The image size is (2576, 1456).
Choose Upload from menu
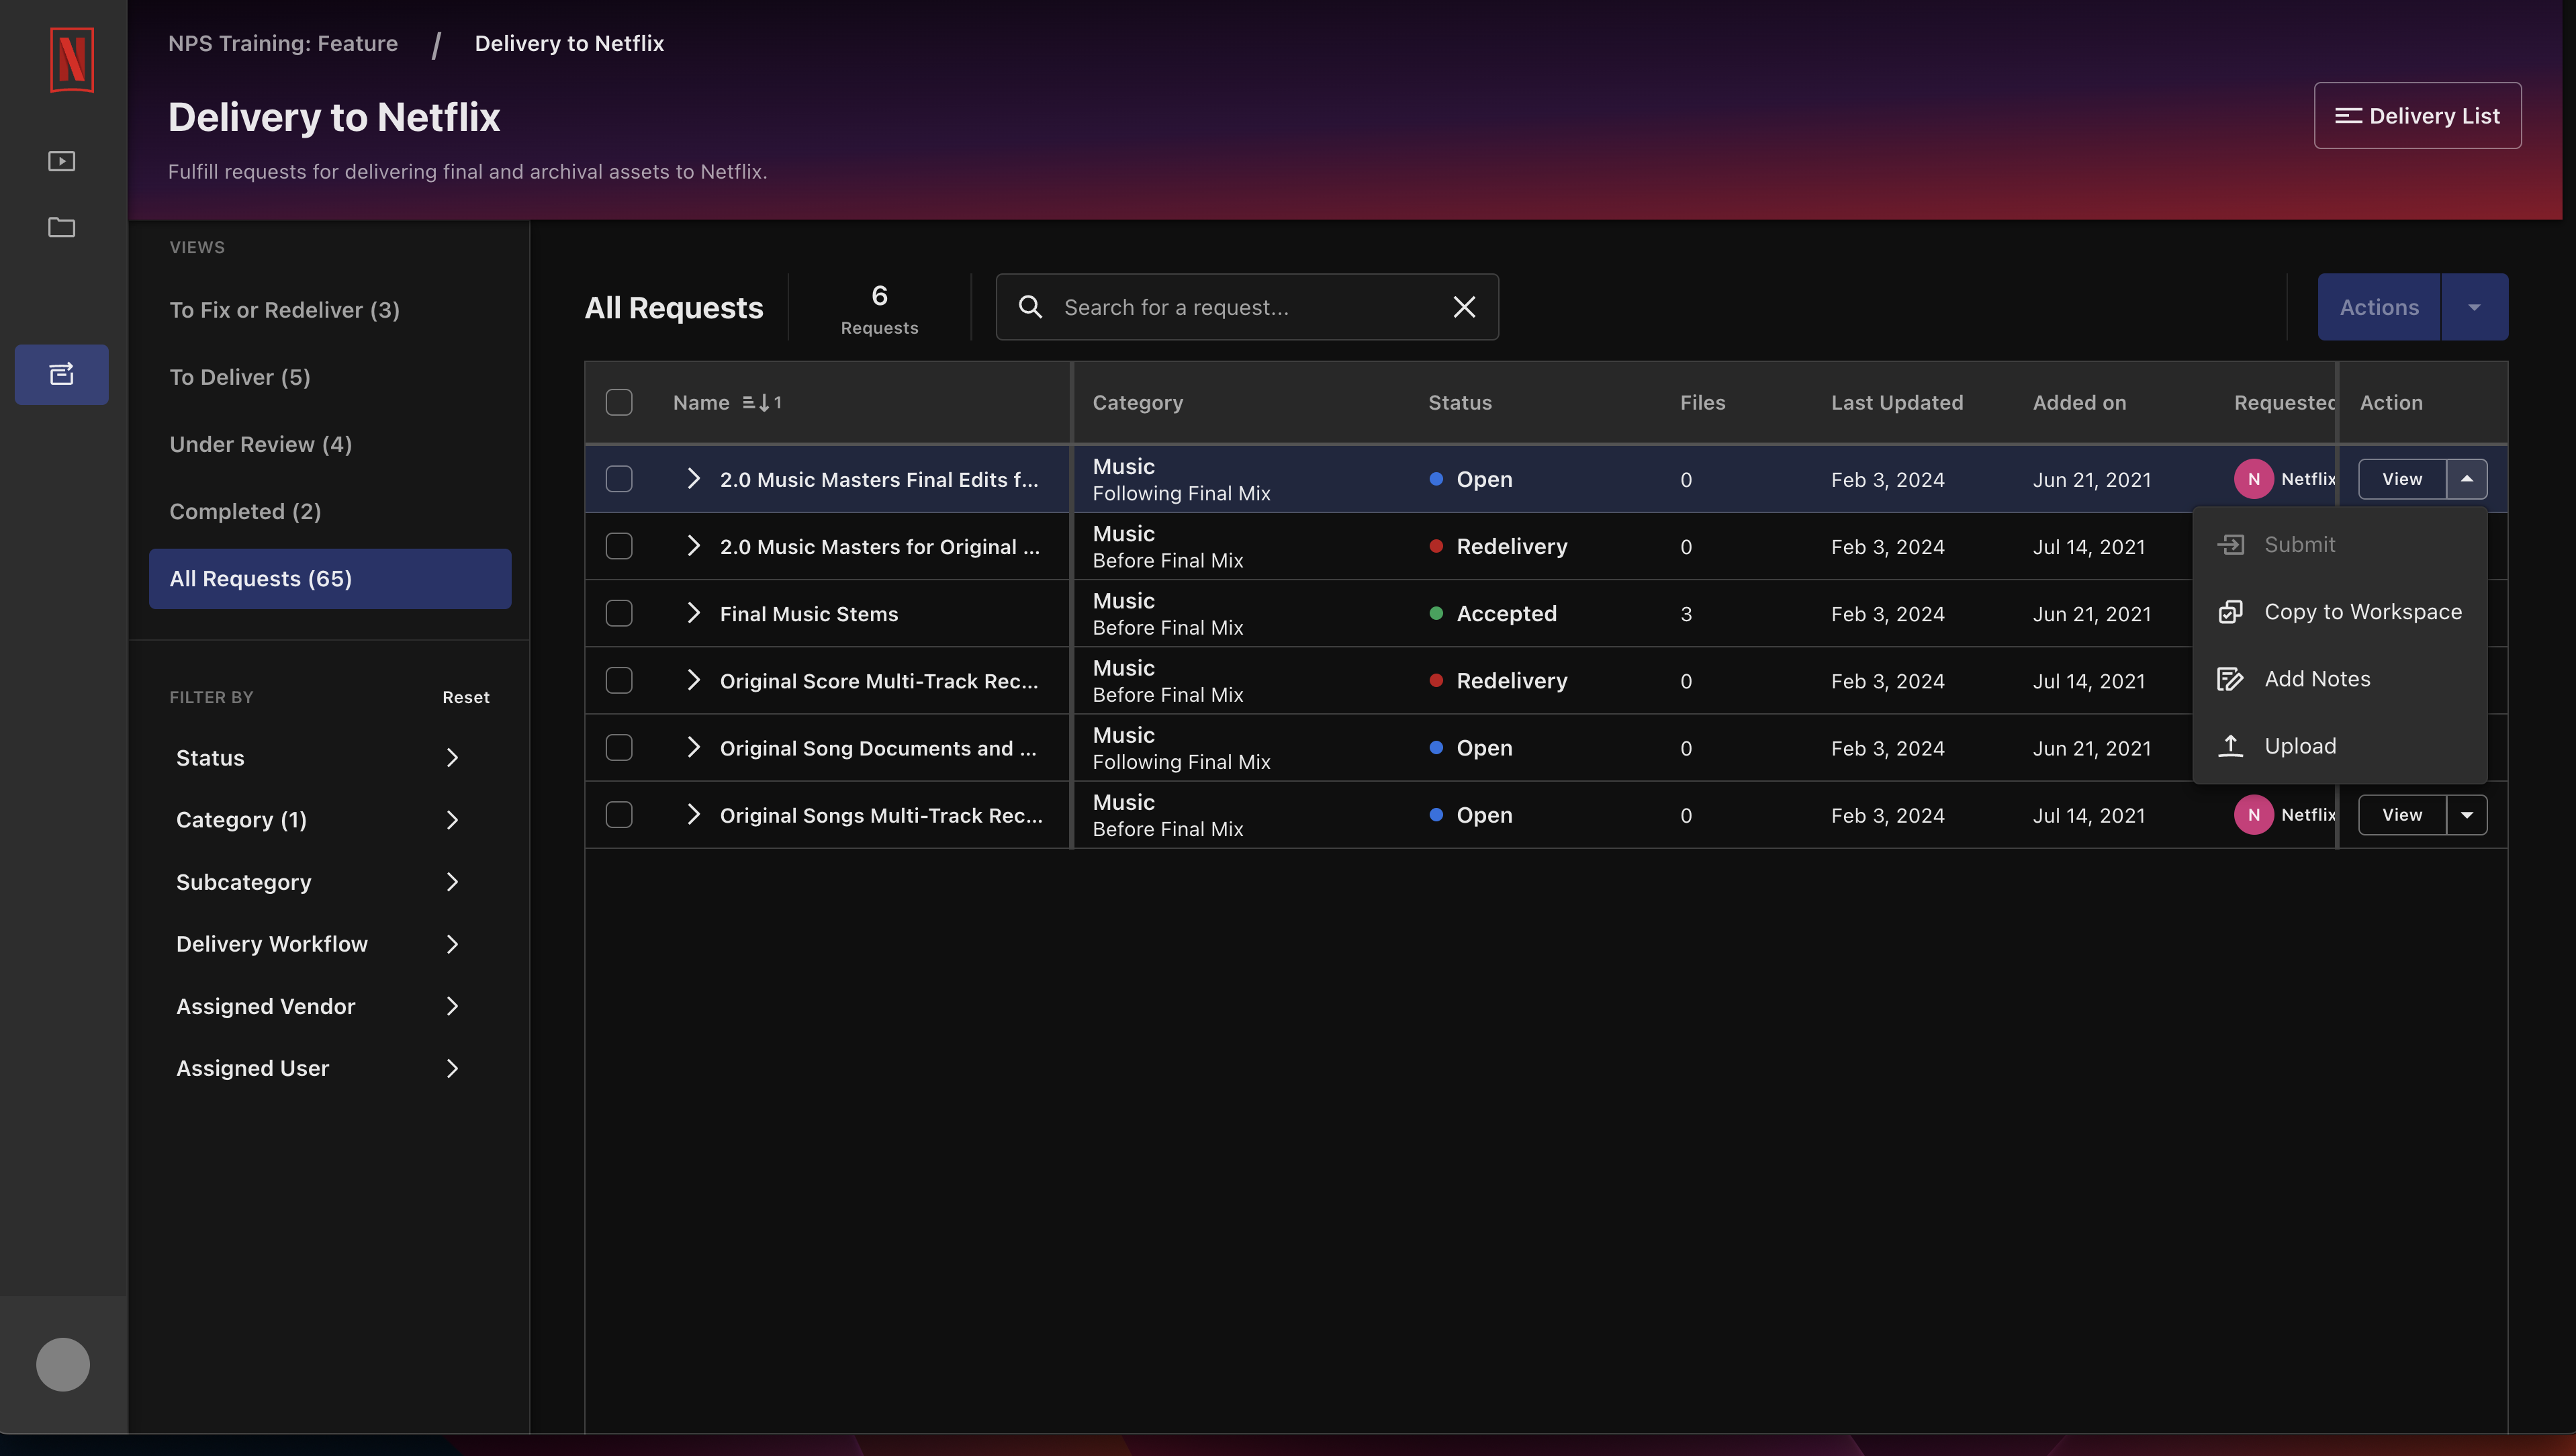[2340, 746]
